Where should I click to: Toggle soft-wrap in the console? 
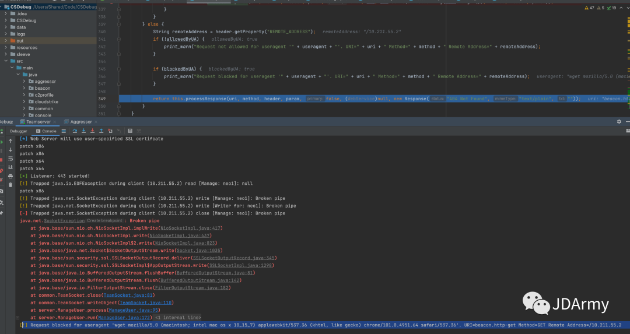(10, 159)
